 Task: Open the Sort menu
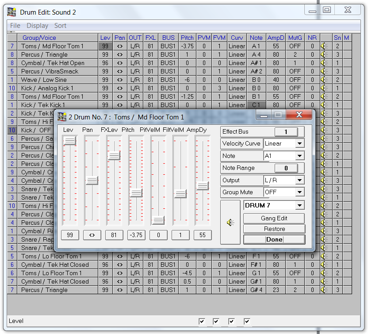click(60, 26)
